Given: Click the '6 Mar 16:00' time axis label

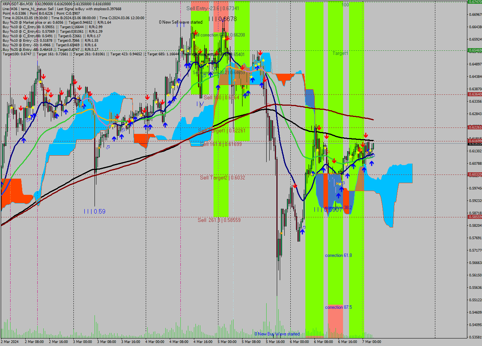Looking at the screenshot, I should tap(348, 342).
